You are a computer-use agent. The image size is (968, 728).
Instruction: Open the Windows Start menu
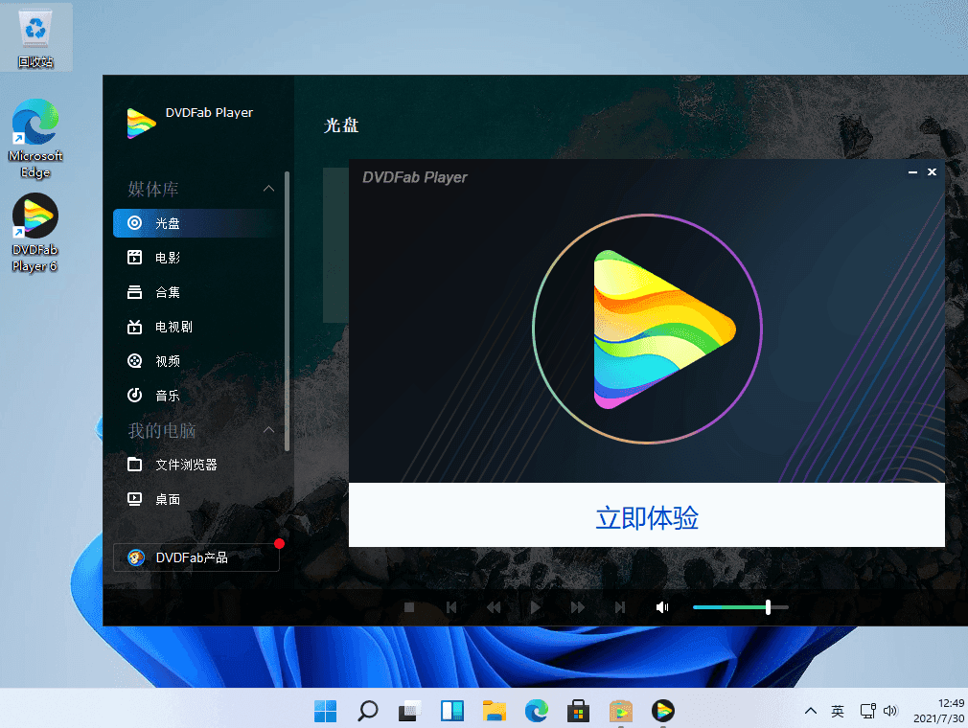coord(325,711)
